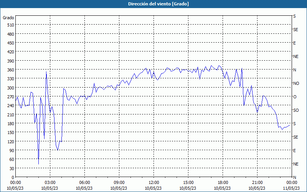Image resolution: width=307 pixels, height=192 pixels.
Task: Click the 09:00 x-axis time label
Action: point(119,183)
